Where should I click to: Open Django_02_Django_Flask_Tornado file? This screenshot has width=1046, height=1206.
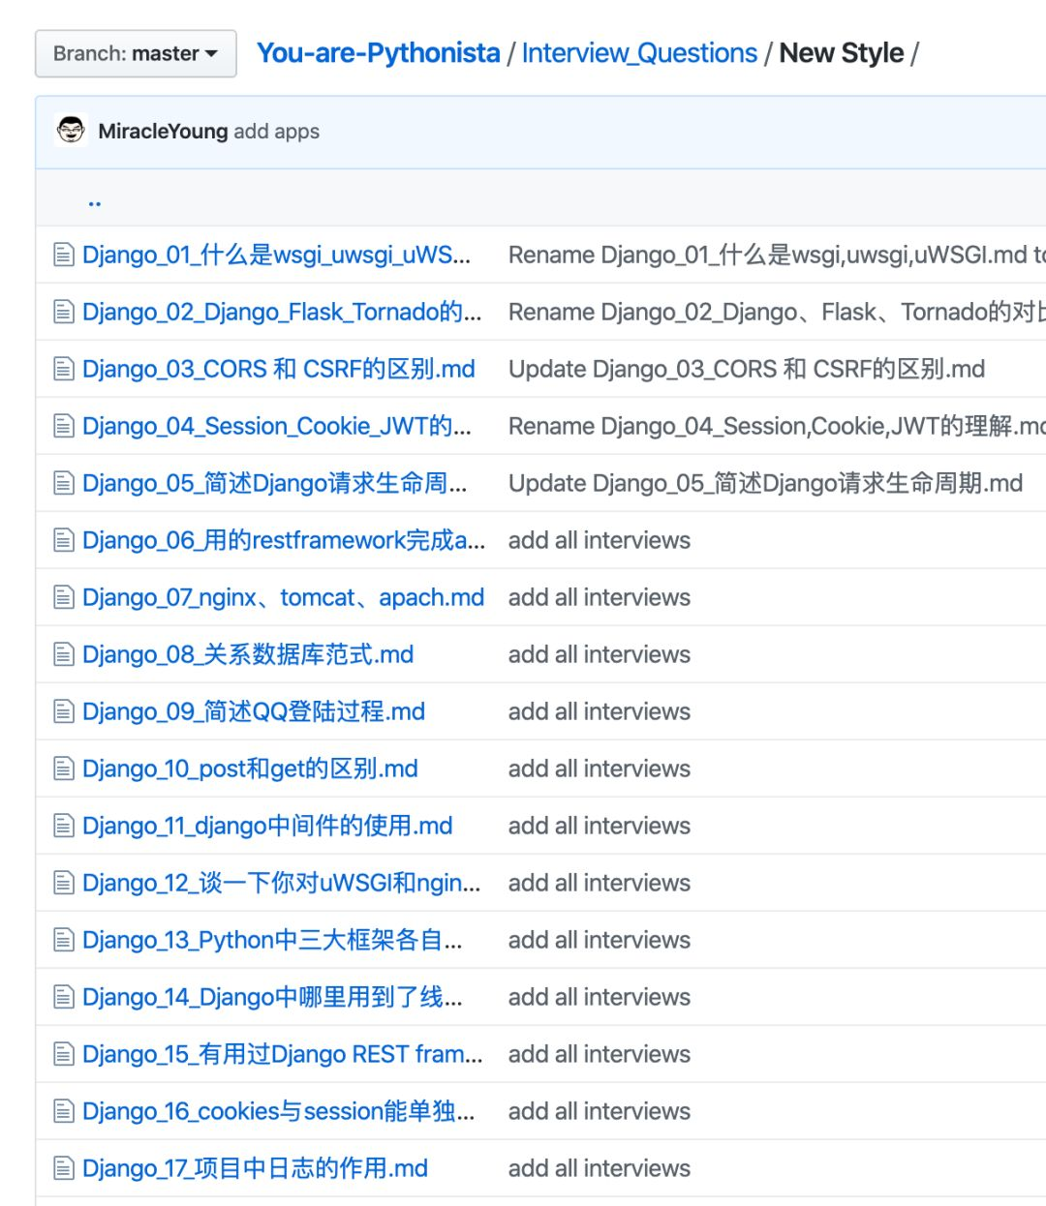coord(282,312)
